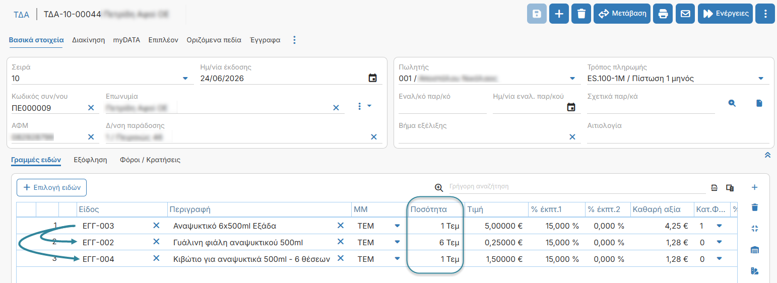Click the save disk icon button
This screenshot has width=777, height=283.
tap(537, 14)
